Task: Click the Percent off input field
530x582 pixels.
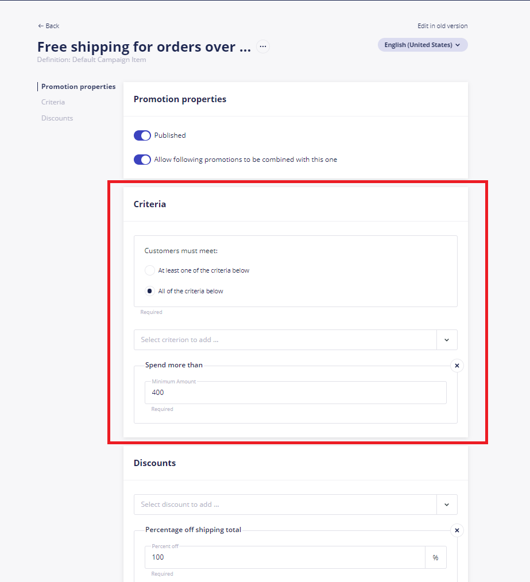Action: [285, 557]
